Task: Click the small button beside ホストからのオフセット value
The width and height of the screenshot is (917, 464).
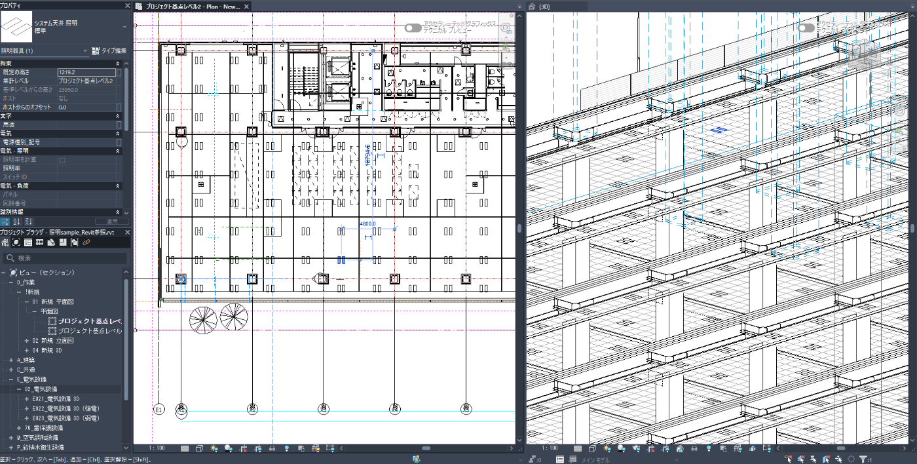Action: (119, 107)
